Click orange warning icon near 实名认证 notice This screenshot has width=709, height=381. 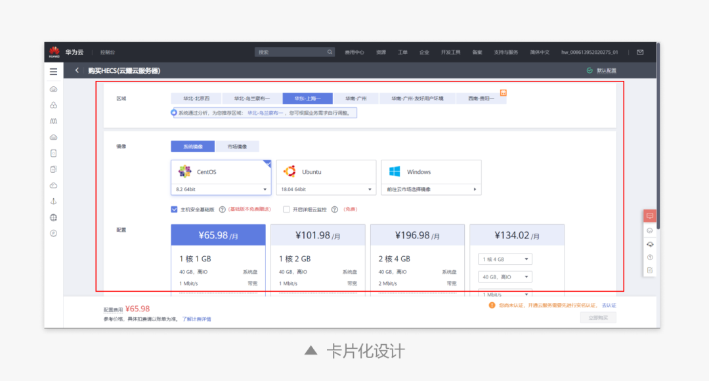[492, 305]
